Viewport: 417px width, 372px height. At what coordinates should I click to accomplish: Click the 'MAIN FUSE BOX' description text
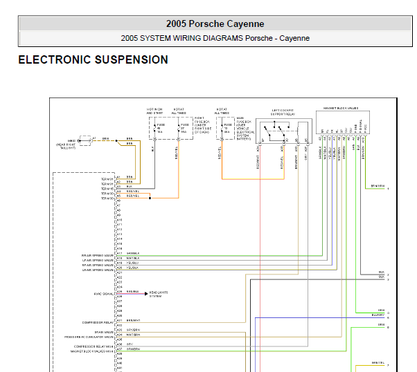pyautogui.click(x=245, y=129)
